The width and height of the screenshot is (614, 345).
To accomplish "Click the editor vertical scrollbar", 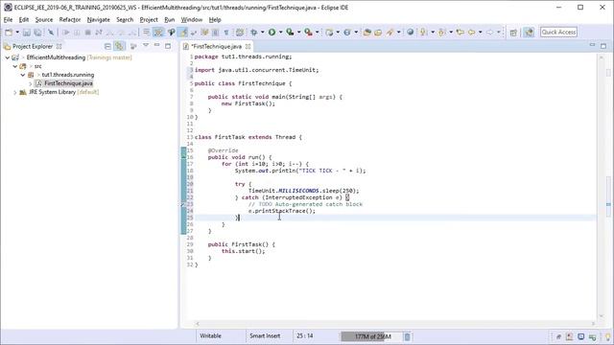I will point(602,188).
